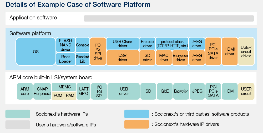
Task: Click the gray legend swatch for user's IPs
Action: tap(18, 125)
